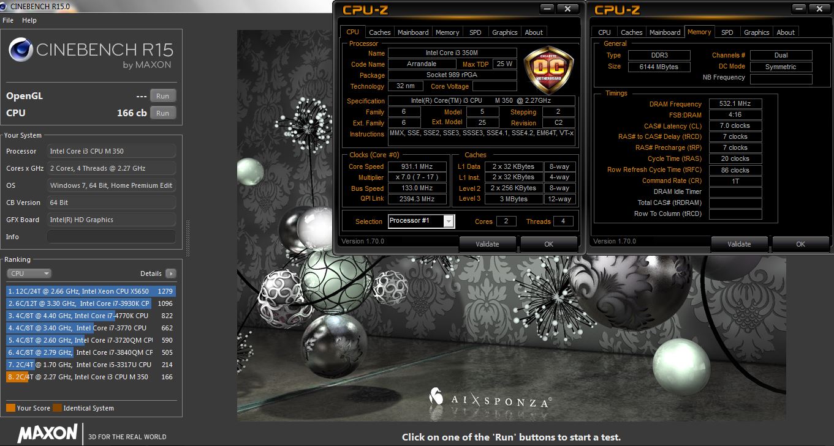Click OK in CPU-Z Memory window

(x=800, y=244)
